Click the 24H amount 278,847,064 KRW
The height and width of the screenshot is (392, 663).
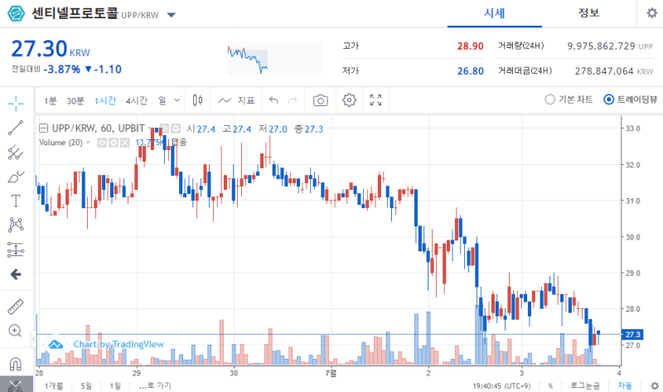(x=613, y=71)
